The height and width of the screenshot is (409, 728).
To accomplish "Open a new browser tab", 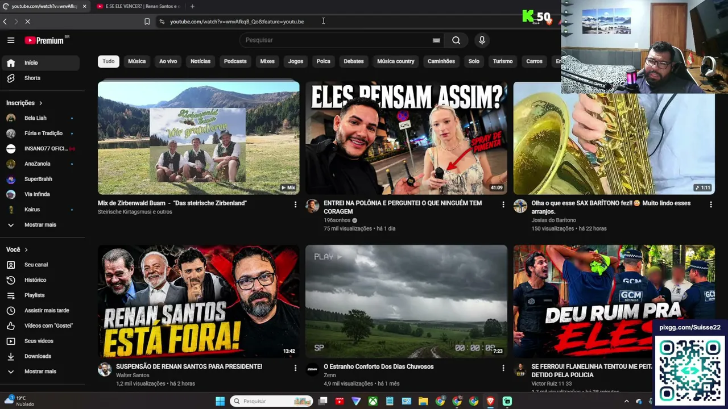I will coord(192,6).
